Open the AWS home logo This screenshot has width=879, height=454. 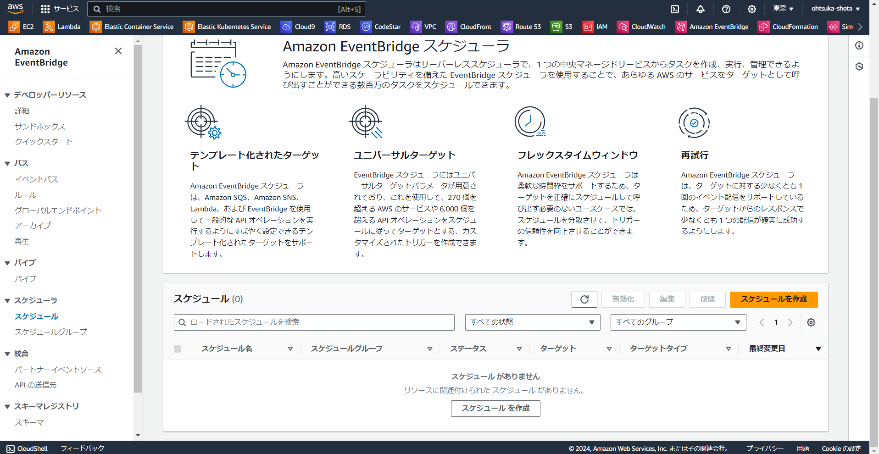15,9
